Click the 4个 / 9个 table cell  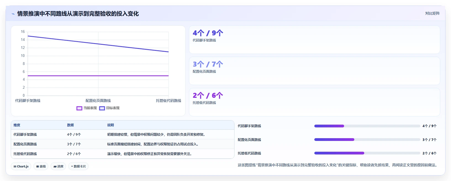(74, 135)
